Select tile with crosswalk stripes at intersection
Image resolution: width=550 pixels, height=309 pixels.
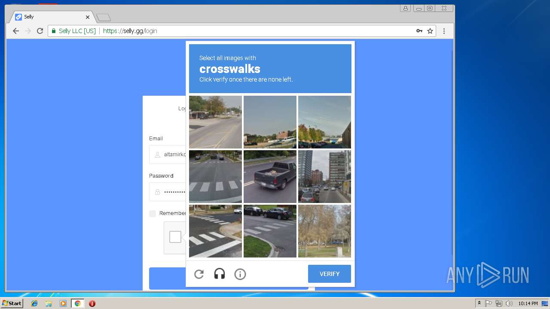pyautogui.click(x=215, y=176)
